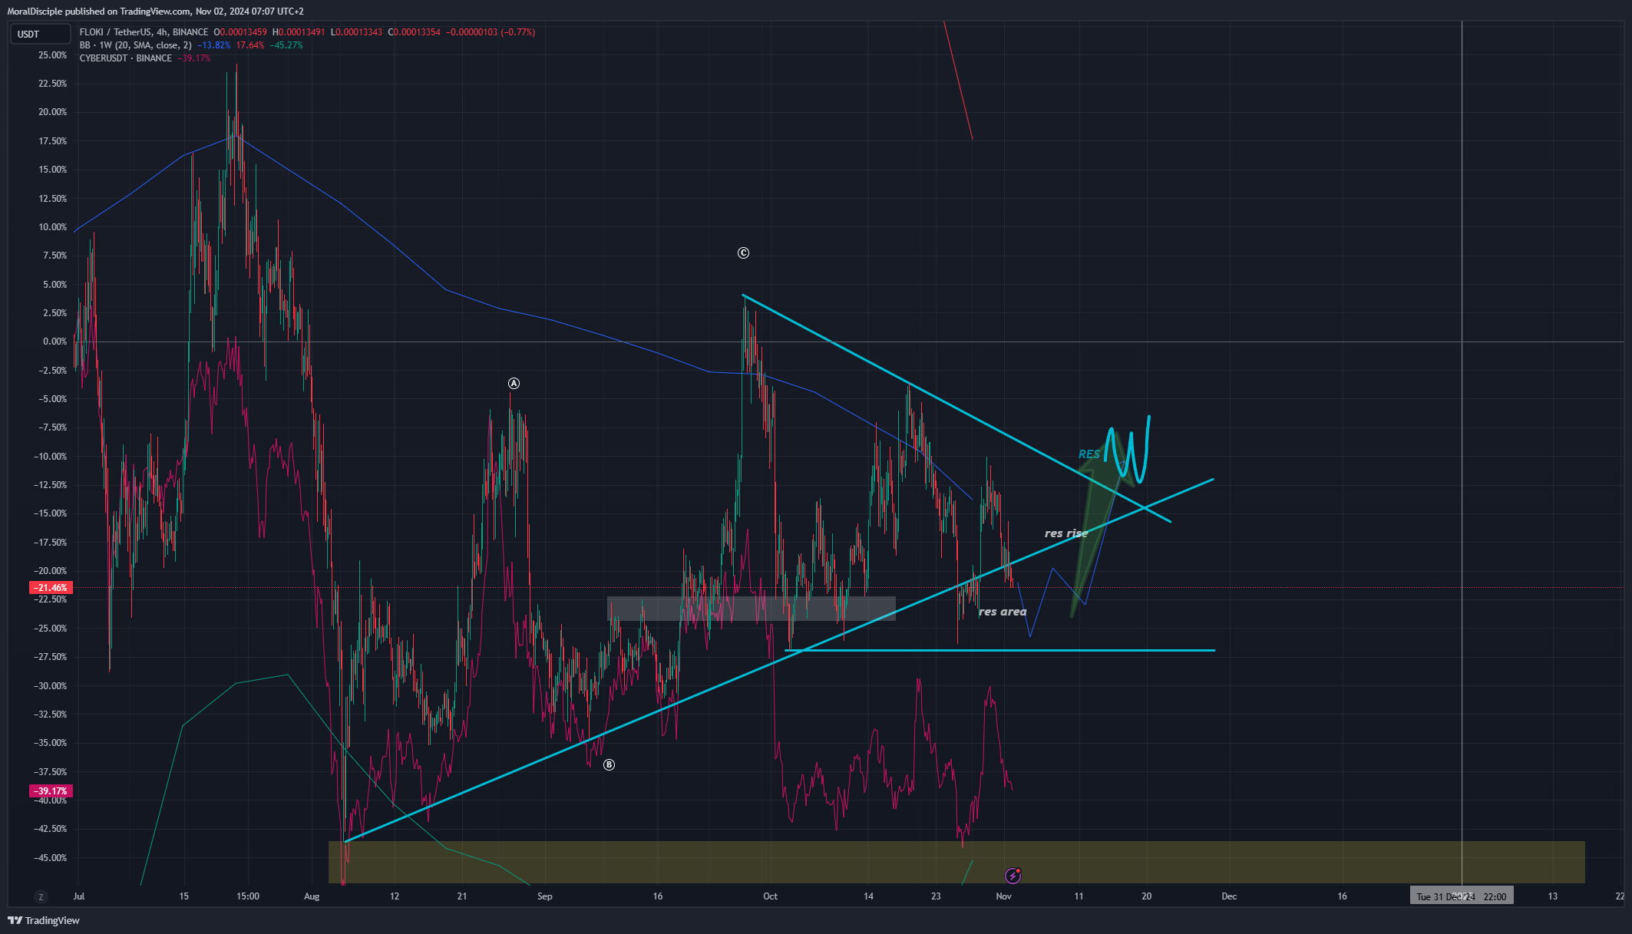The image size is (1632, 934).
Task: Click the gray rectangle zone on chart
Action: coord(751,609)
